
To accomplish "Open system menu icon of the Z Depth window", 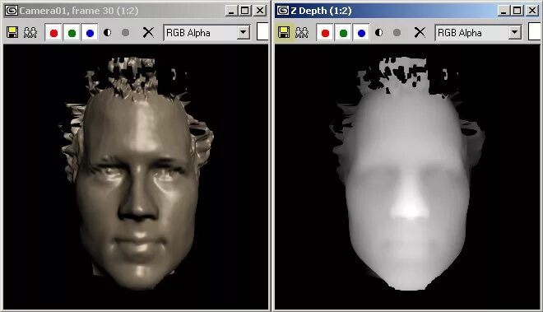I will [282, 11].
